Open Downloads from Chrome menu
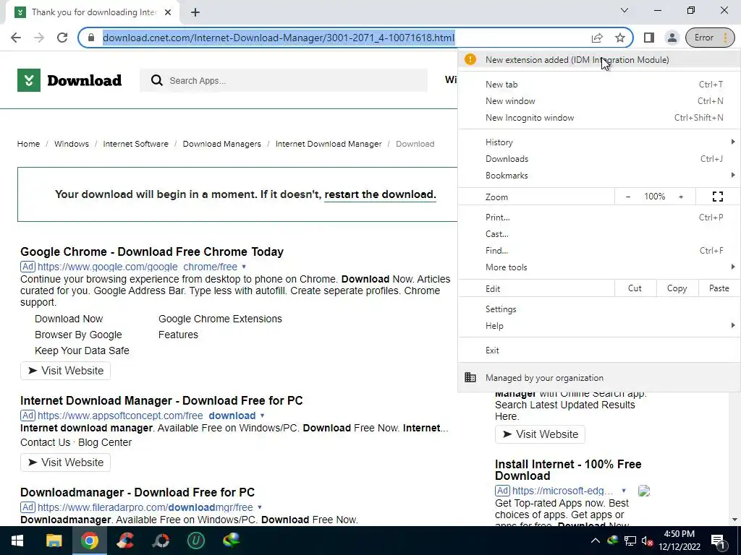The height and width of the screenshot is (555, 741). tap(598, 158)
